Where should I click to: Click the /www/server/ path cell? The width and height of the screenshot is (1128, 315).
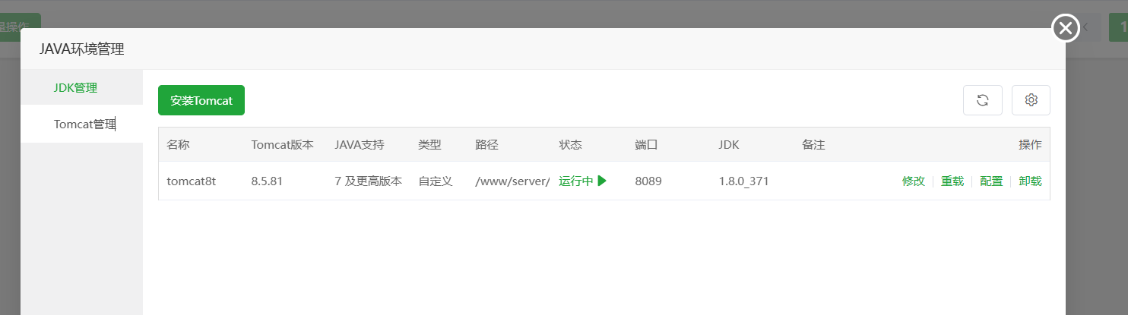pyautogui.click(x=512, y=181)
